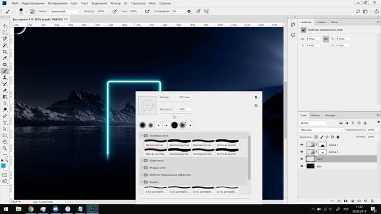Click the cyan foreground color swatch
Viewport: 381px width, 214px height.
3,166
